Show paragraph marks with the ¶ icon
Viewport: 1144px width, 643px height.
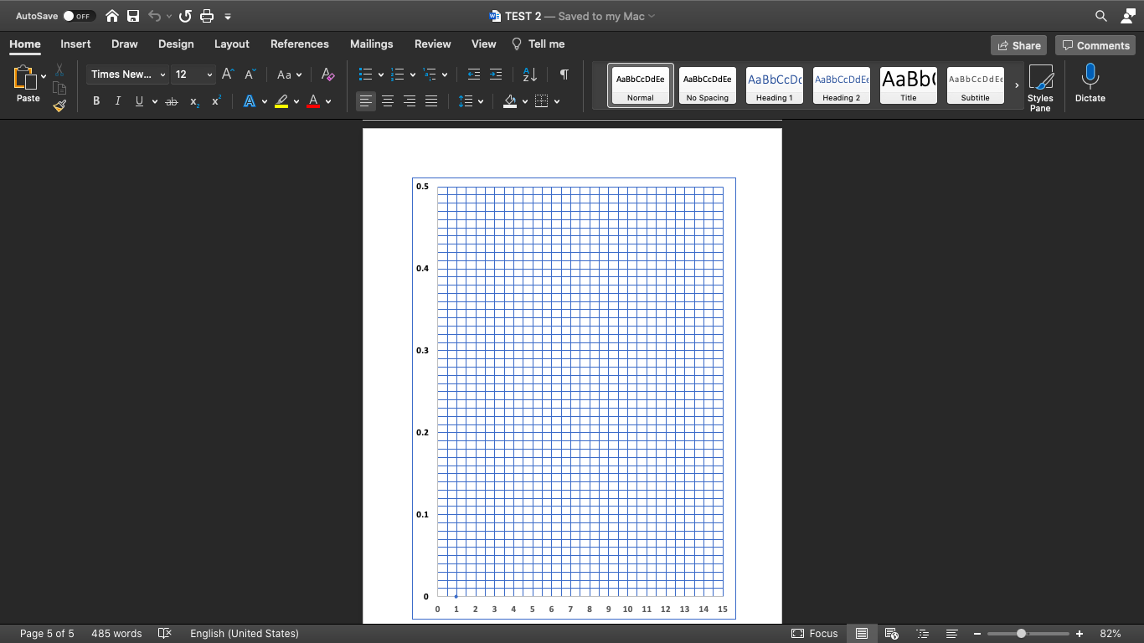point(564,75)
